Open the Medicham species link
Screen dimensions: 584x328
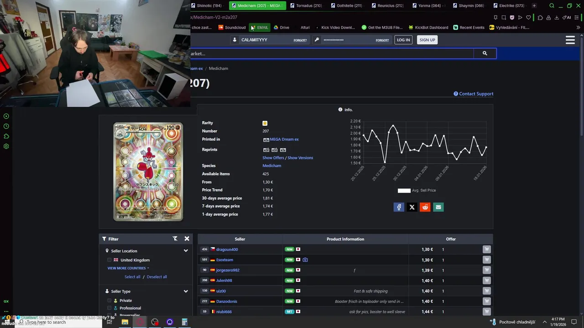click(x=271, y=166)
